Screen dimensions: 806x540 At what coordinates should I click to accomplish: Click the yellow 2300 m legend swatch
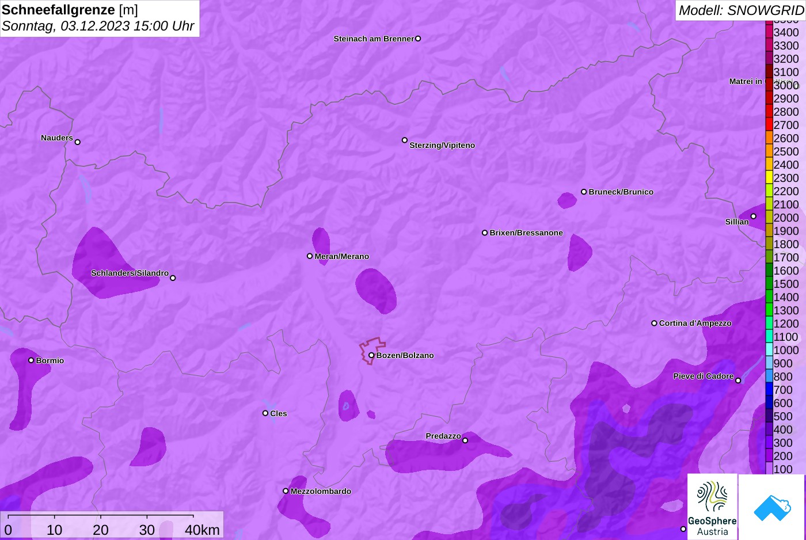click(x=769, y=178)
